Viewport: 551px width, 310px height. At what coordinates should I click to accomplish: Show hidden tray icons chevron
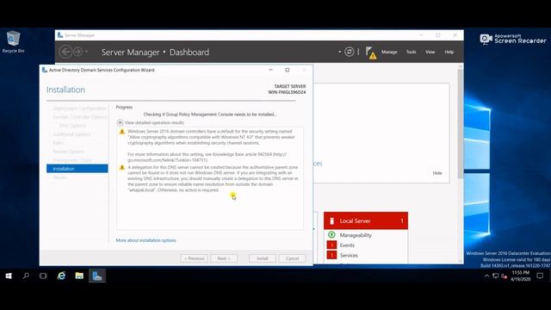click(x=486, y=276)
